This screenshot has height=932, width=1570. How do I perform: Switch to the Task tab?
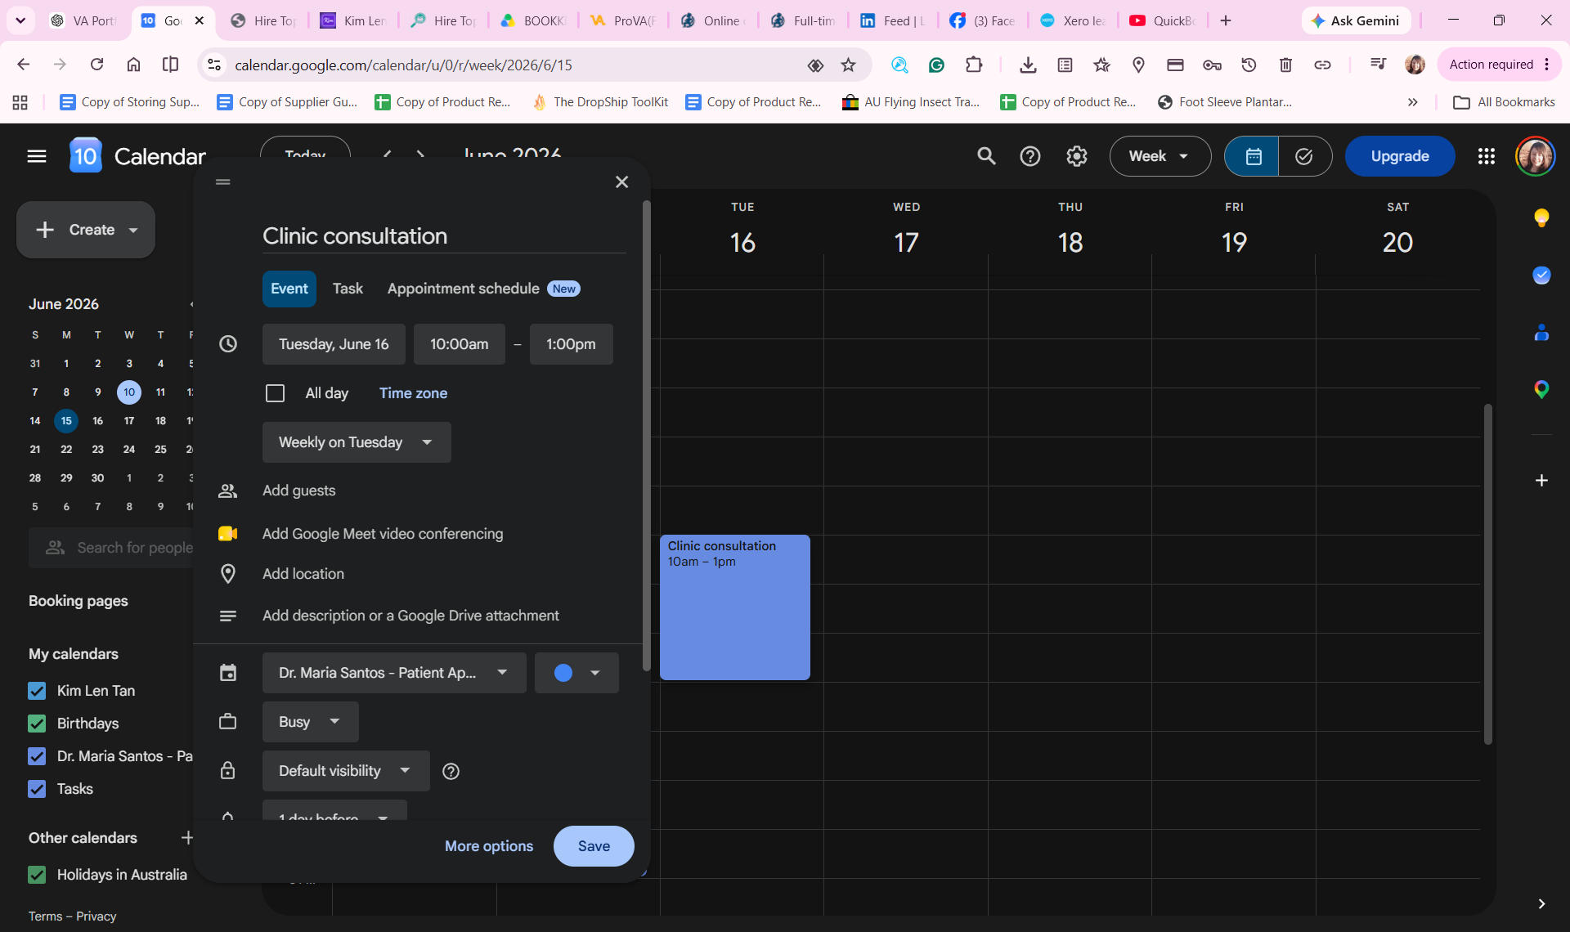(x=348, y=289)
